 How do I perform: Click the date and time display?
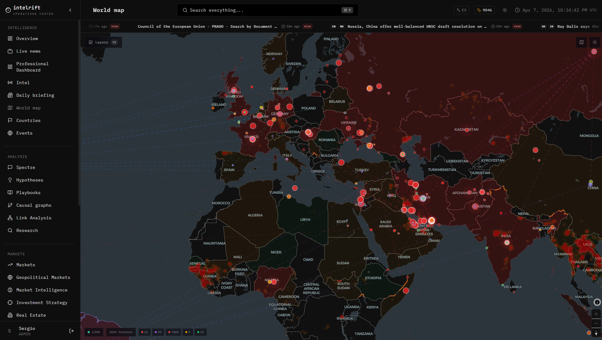point(556,10)
